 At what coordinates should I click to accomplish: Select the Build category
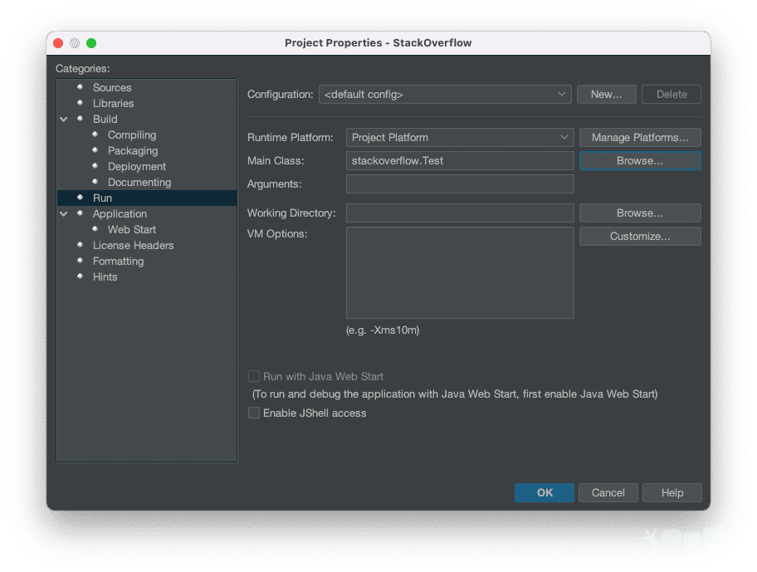click(105, 120)
